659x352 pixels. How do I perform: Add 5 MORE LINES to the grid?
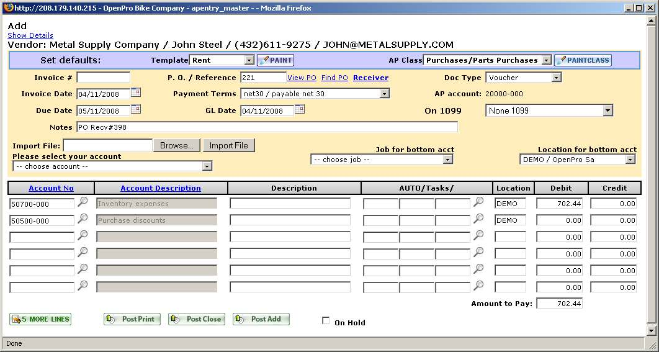(x=41, y=319)
